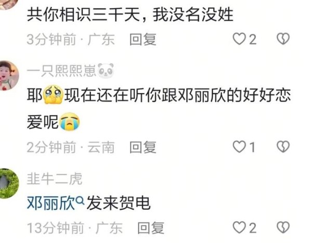Open profile of username 一只熙熙崽

click(61, 71)
